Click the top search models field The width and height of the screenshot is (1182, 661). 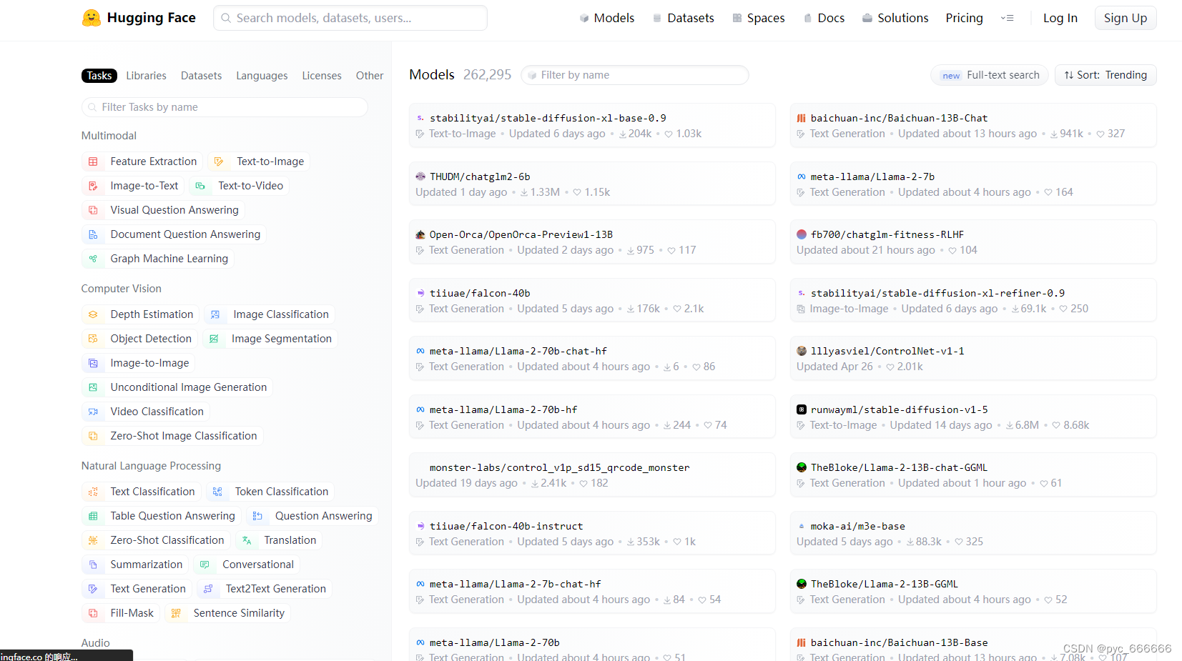coord(350,18)
